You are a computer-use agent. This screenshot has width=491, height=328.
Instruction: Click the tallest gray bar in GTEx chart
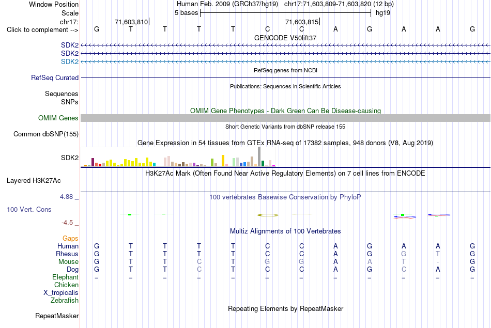point(259,157)
